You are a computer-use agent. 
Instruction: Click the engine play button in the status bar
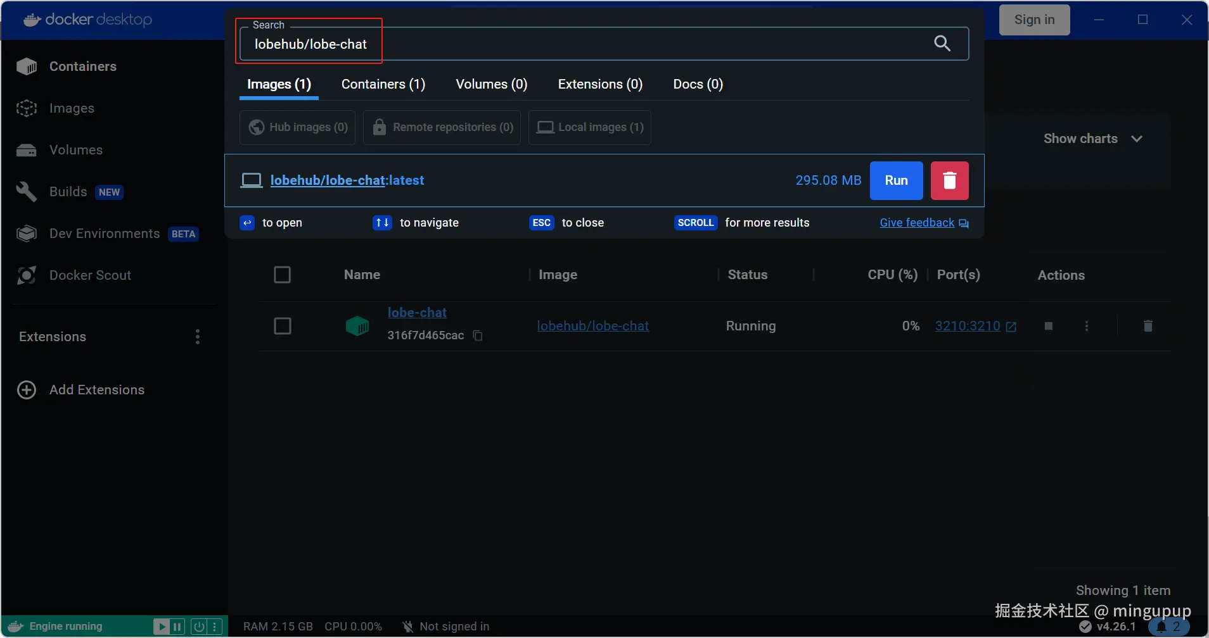point(162,627)
